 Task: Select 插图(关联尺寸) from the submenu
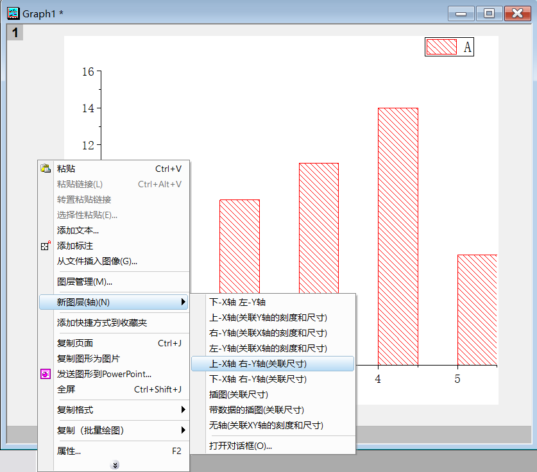[x=237, y=394]
